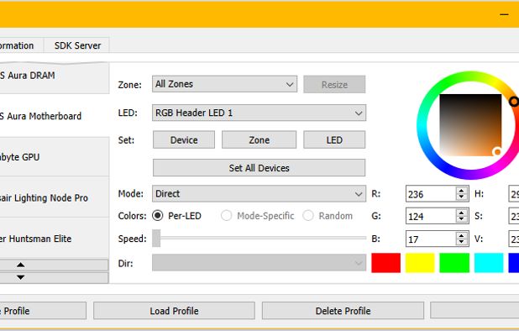Viewport: 519px width, 331px height.
Task: Decrease the G value with down arrow
Action: (461, 220)
